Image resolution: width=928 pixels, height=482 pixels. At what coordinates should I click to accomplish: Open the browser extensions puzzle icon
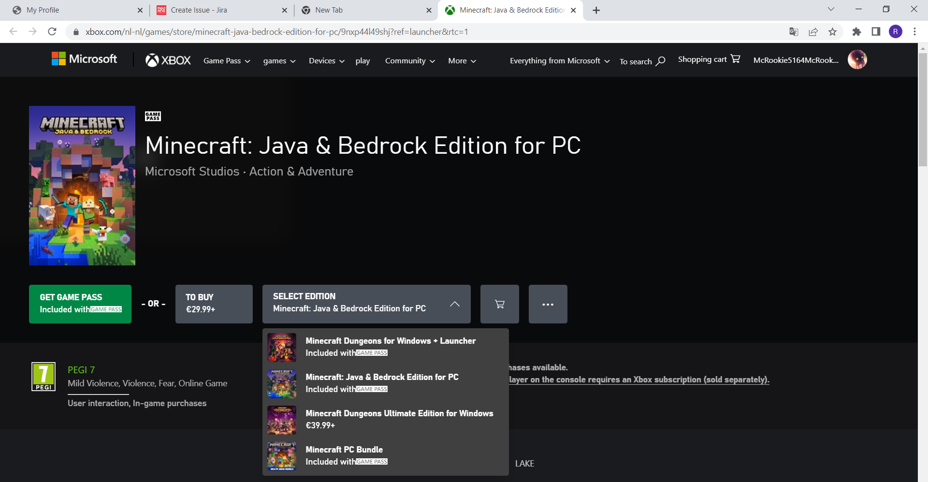(x=856, y=32)
